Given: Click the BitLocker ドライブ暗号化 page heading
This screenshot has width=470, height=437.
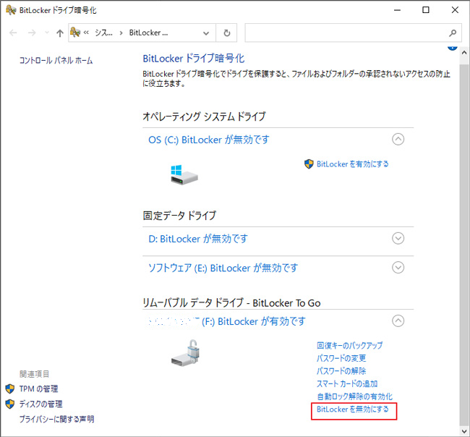Looking at the screenshot, I should (x=194, y=58).
